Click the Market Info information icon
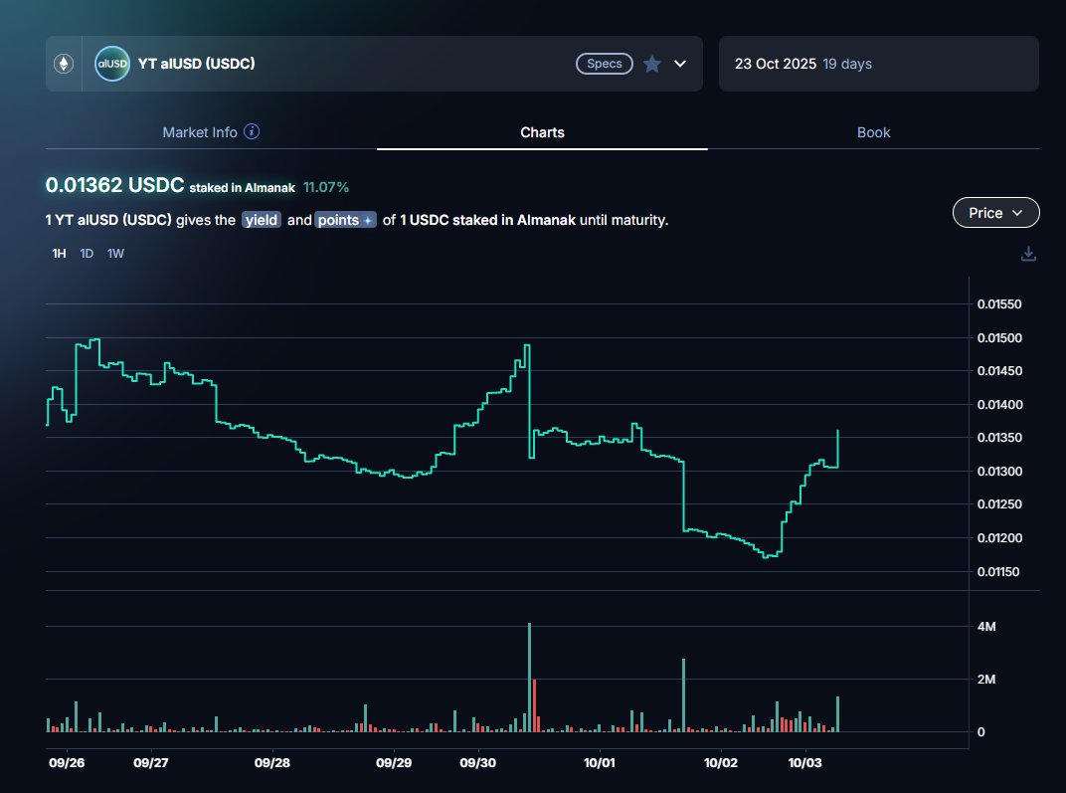Image resolution: width=1066 pixels, height=793 pixels. (x=253, y=132)
